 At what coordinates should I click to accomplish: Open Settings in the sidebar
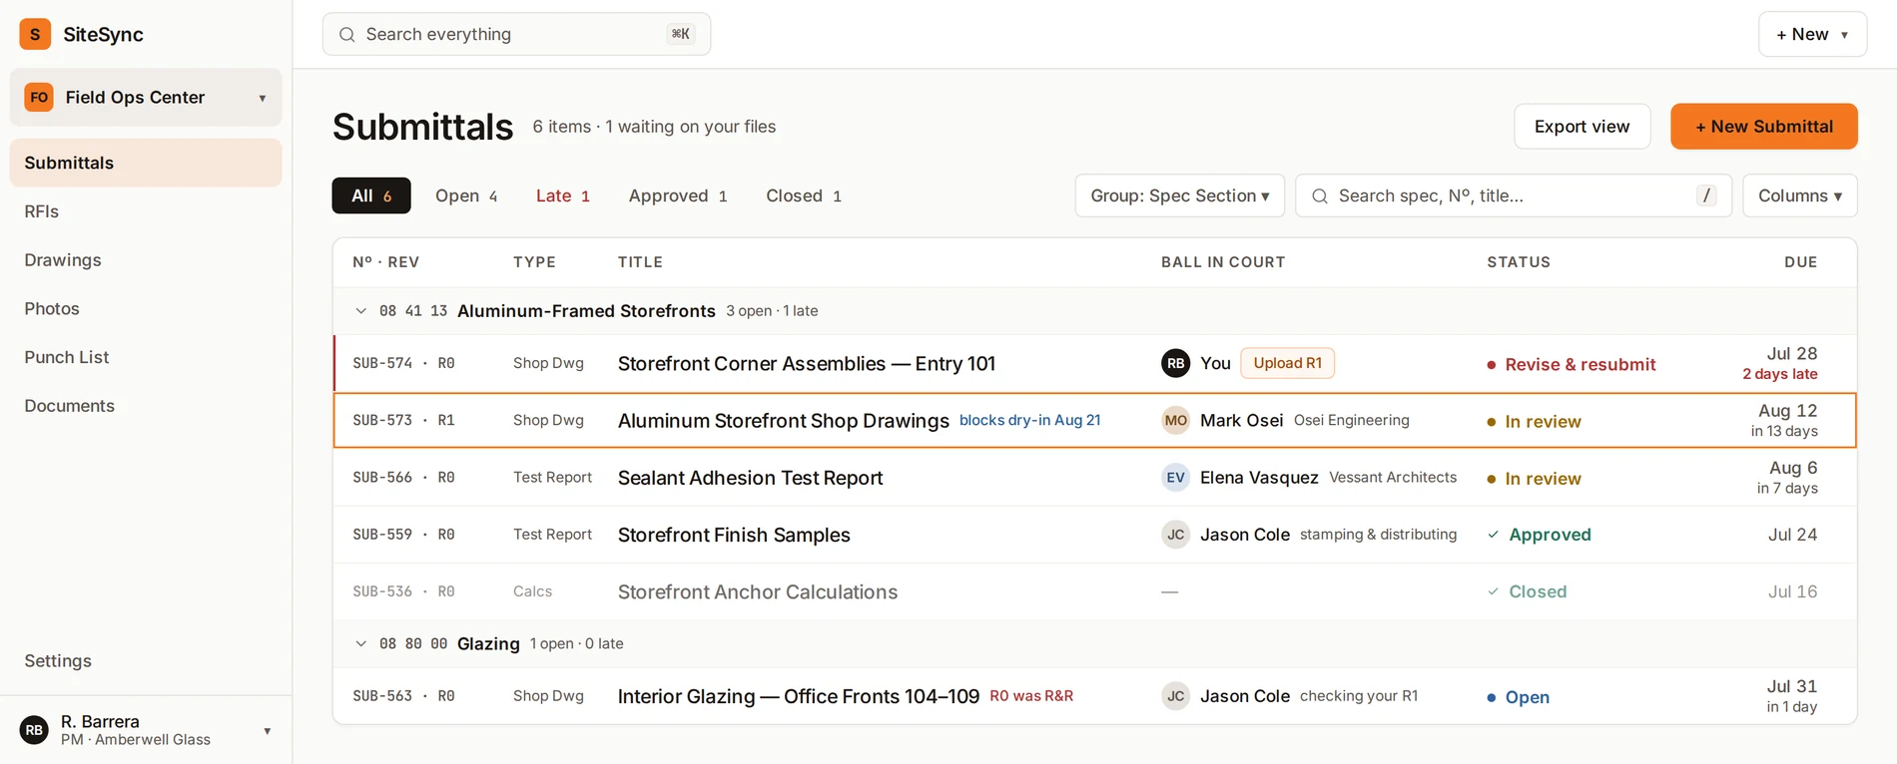146,661
